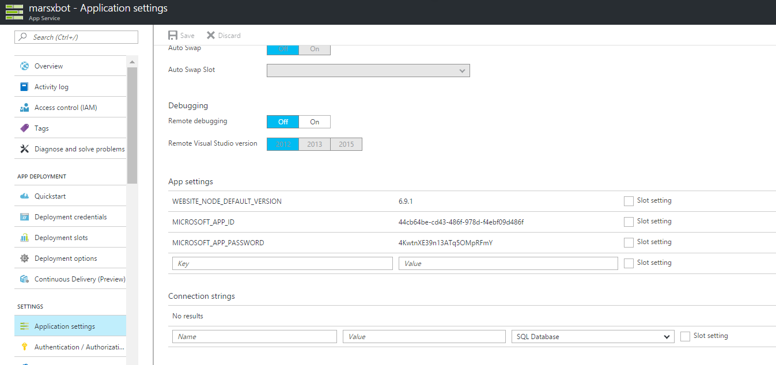Open the SQL Database type dropdown
This screenshot has width=776, height=365.
593,337
